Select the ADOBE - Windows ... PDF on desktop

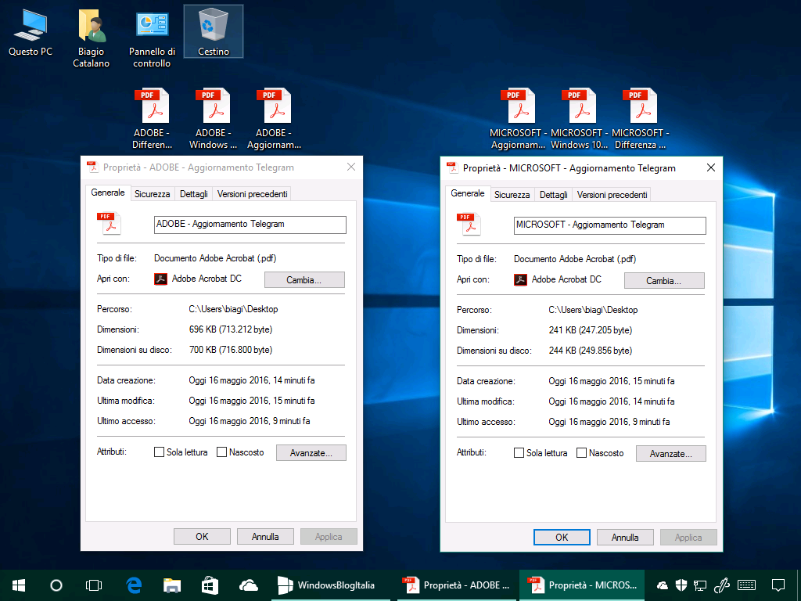pyautogui.click(x=213, y=119)
